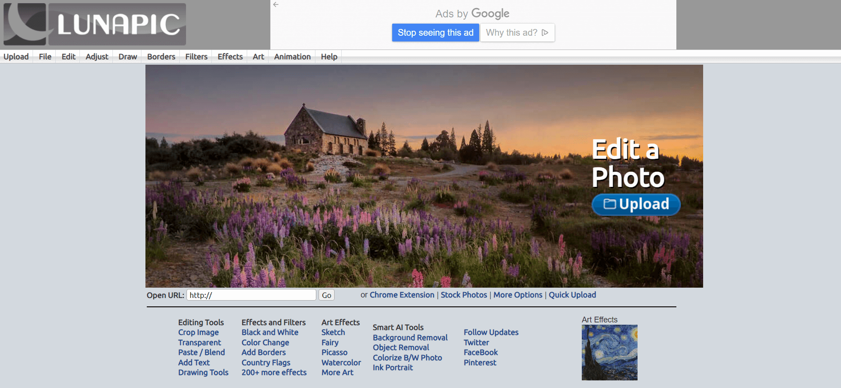Open the Stock Photos link
841x388 pixels.
(464, 295)
